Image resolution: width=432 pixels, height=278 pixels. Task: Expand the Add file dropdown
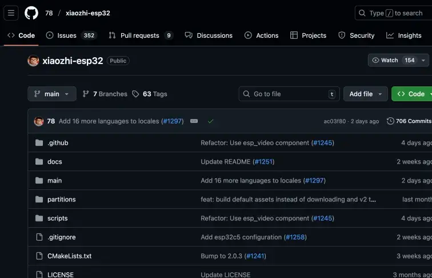pos(365,94)
